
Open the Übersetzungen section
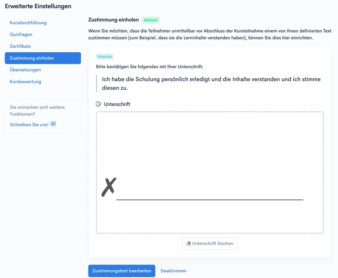[x=25, y=70]
